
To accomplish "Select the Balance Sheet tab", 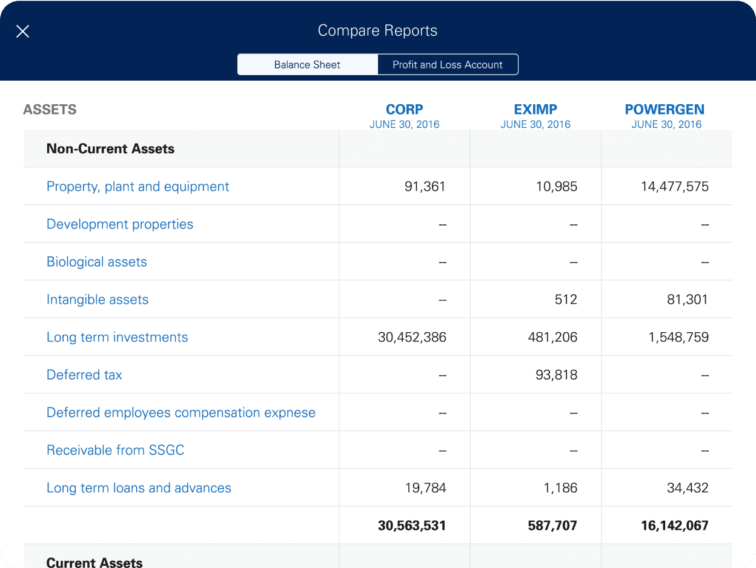I will [x=308, y=64].
